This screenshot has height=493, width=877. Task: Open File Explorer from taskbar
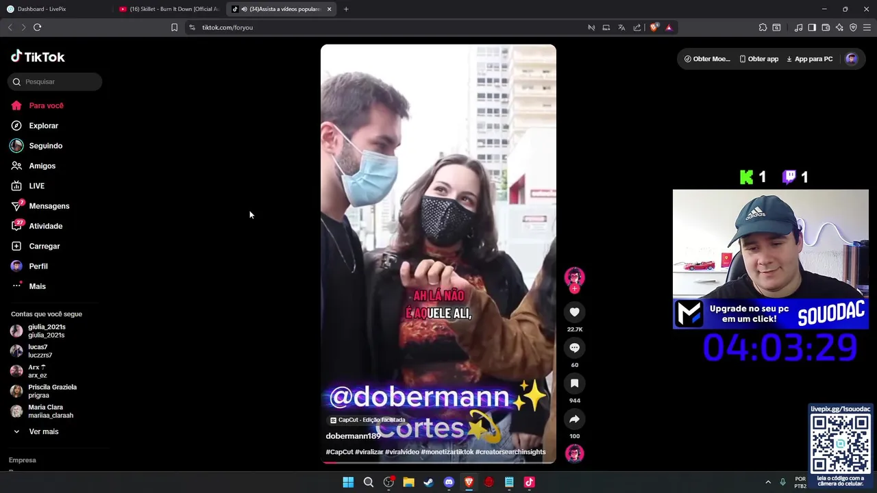click(x=408, y=482)
